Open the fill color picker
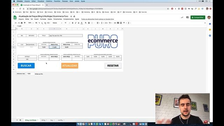 point(86,23)
